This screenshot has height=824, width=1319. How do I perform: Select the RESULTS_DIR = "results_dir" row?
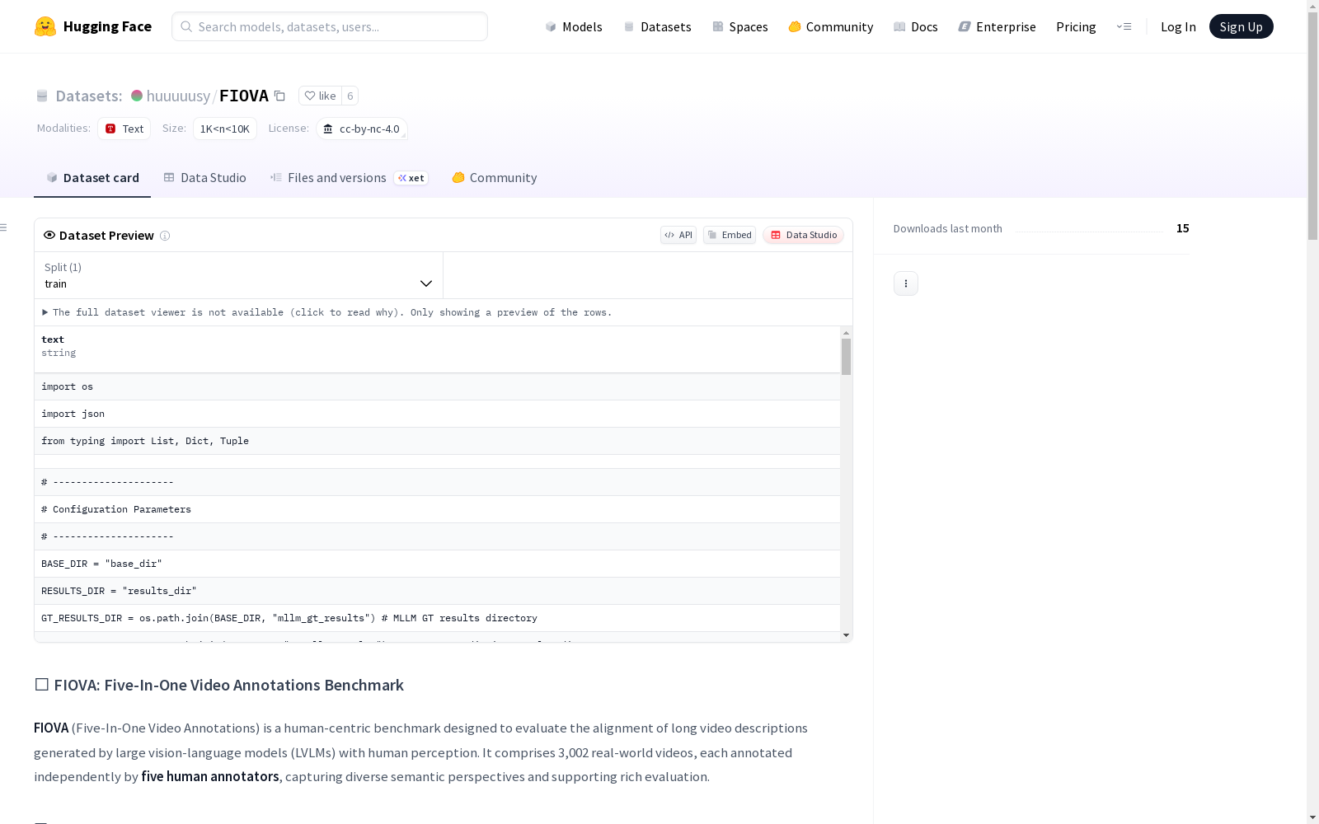point(437,591)
